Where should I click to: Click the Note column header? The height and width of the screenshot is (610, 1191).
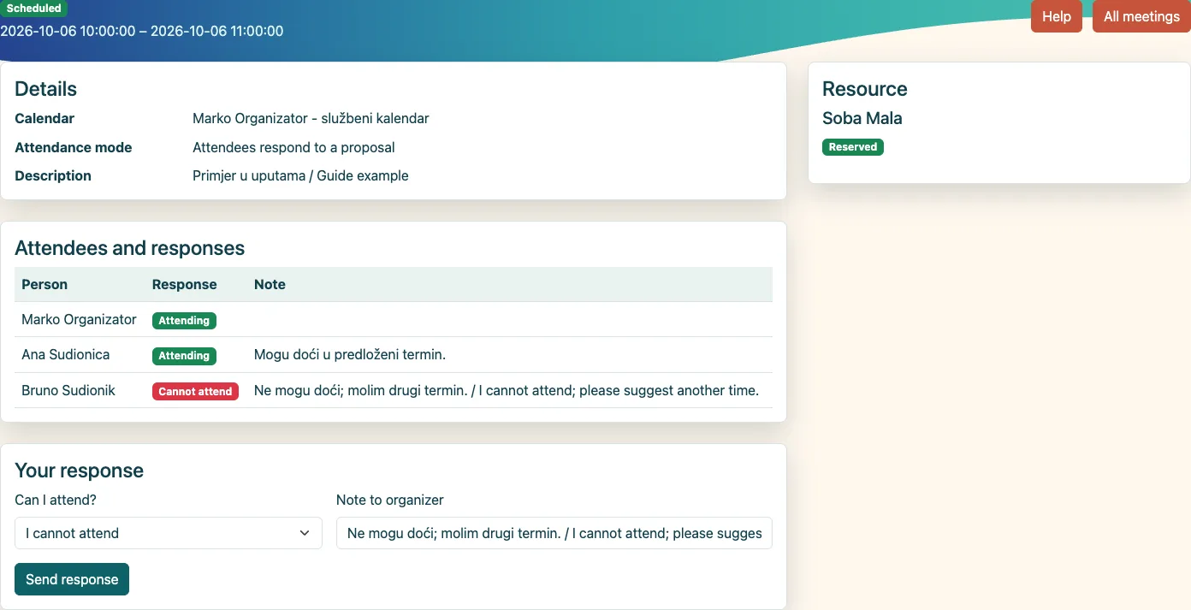coord(270,285)
